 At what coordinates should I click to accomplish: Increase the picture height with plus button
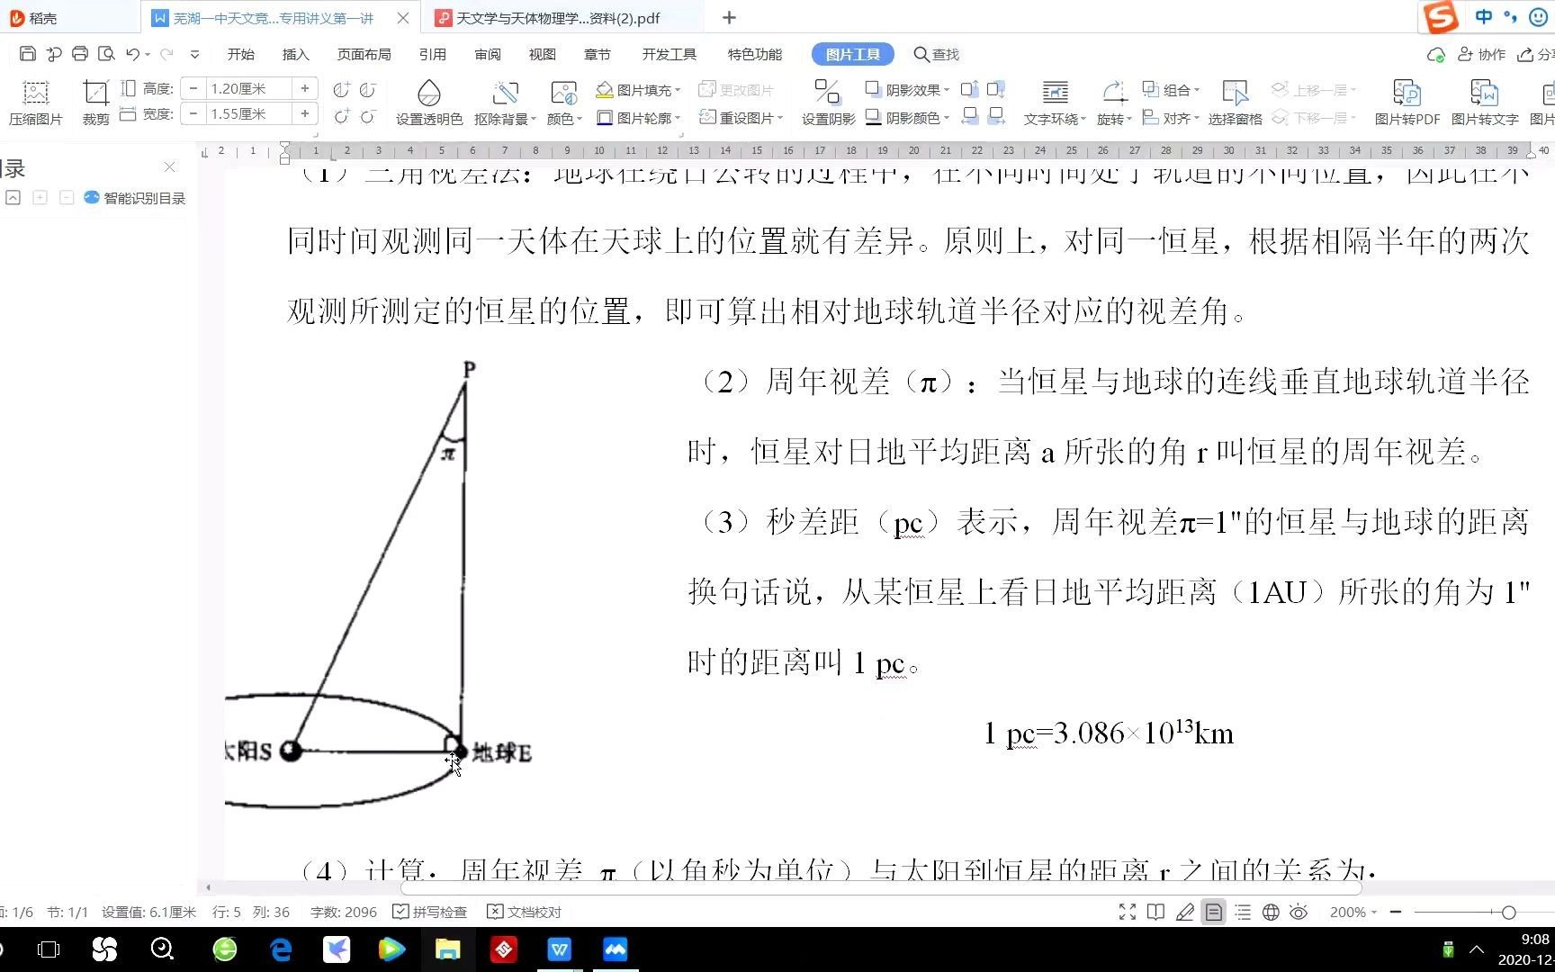(305, 88)
